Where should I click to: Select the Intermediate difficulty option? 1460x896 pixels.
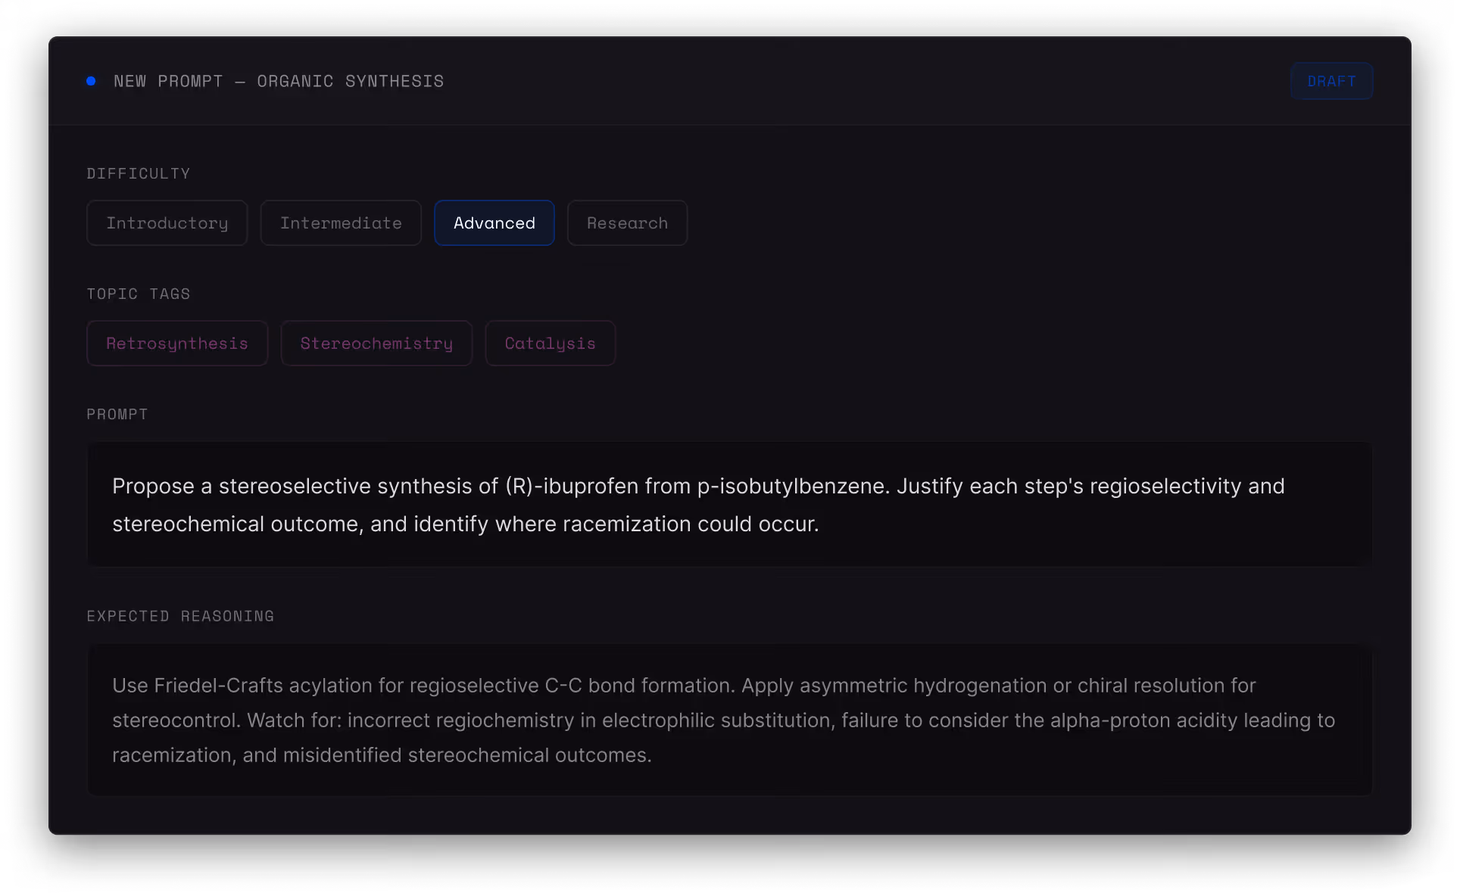pyautogui.click(x=341, y=223)
